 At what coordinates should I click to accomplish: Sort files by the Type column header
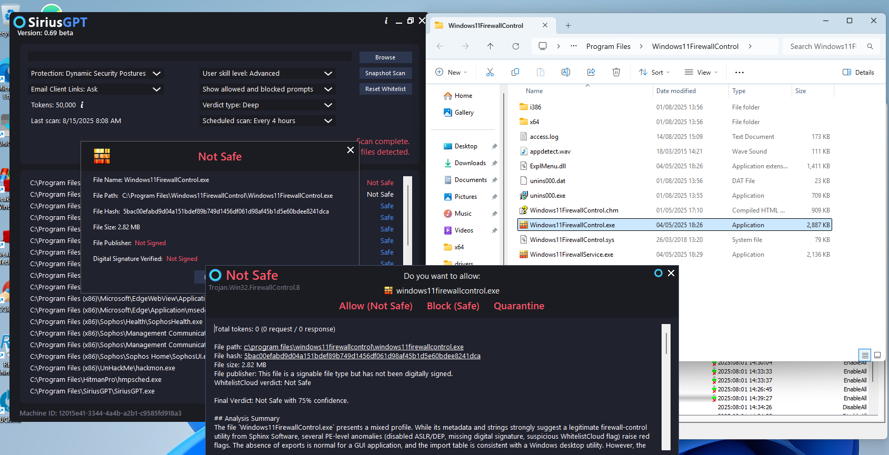[x=738, y=91]
